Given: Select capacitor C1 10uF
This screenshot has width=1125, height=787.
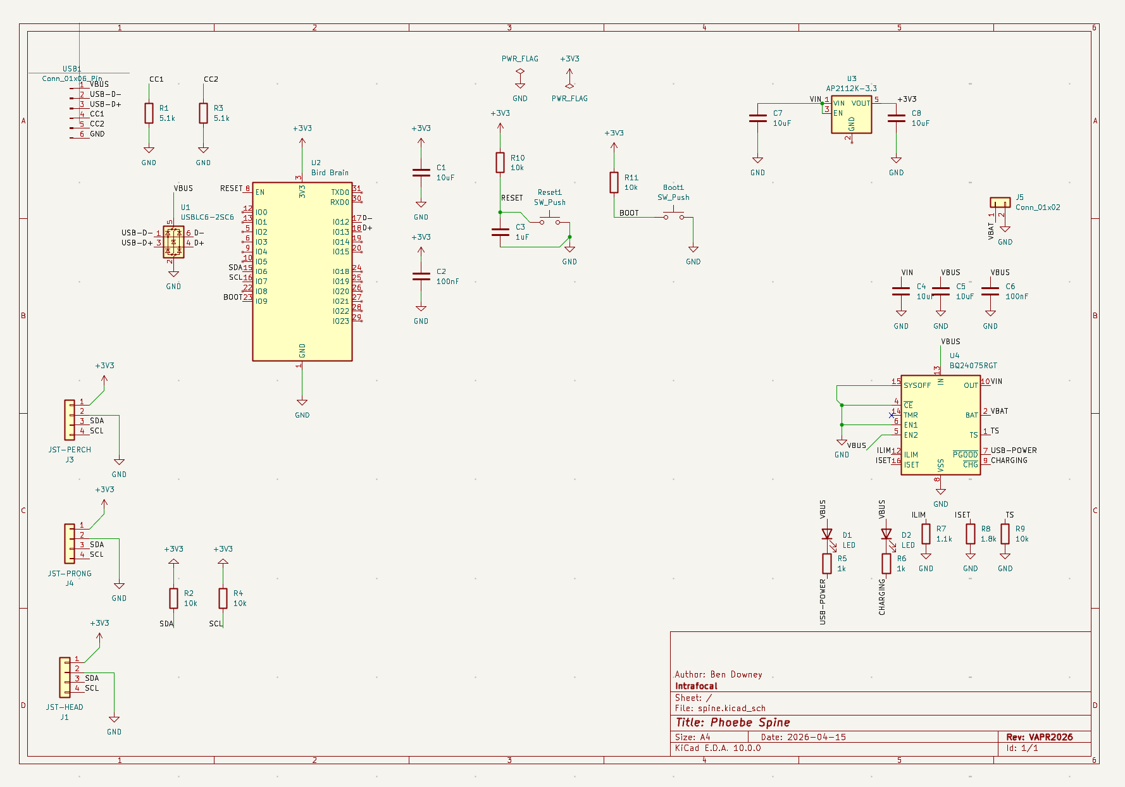Looking at the screenshot, I should click(x=421, y=173).
